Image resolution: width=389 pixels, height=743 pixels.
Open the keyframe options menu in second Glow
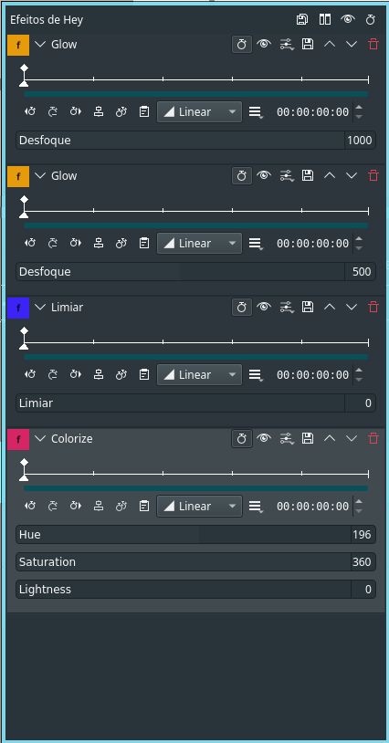pos(256,244)
